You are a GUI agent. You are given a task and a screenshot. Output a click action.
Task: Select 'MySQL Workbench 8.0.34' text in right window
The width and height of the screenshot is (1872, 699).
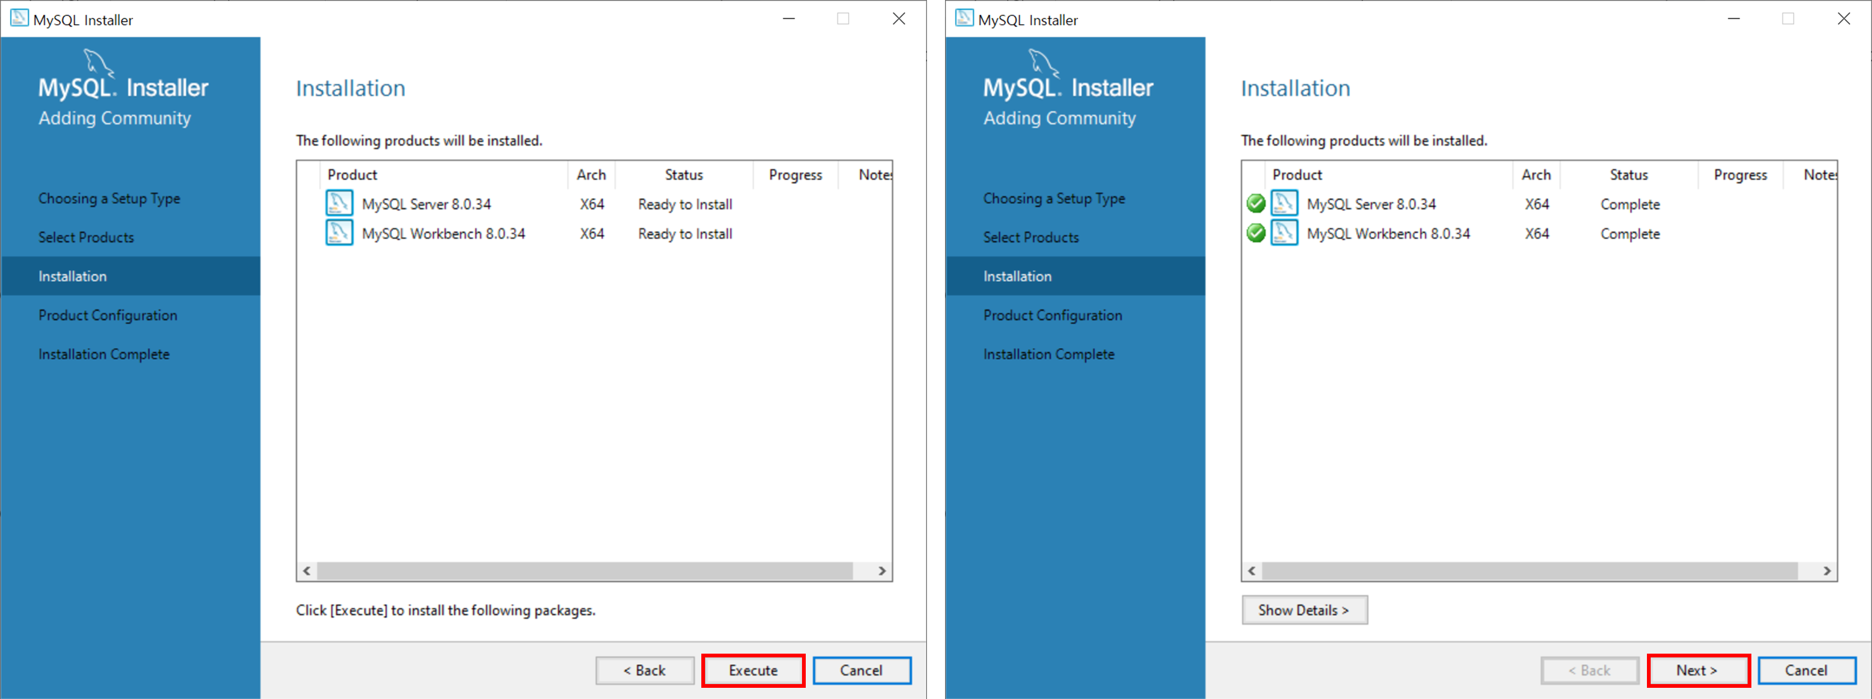[1388, 234]
